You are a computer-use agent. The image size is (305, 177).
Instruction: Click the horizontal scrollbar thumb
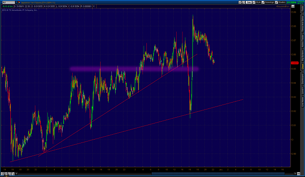click(x=218, y=174)
